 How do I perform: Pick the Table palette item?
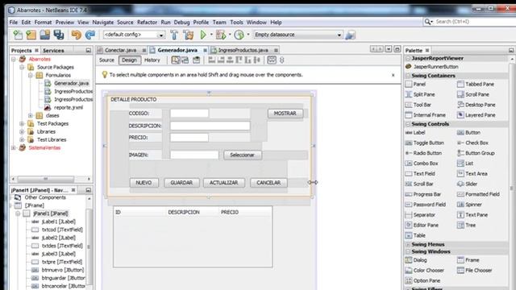pyautogui.click(x=415, y=235)
